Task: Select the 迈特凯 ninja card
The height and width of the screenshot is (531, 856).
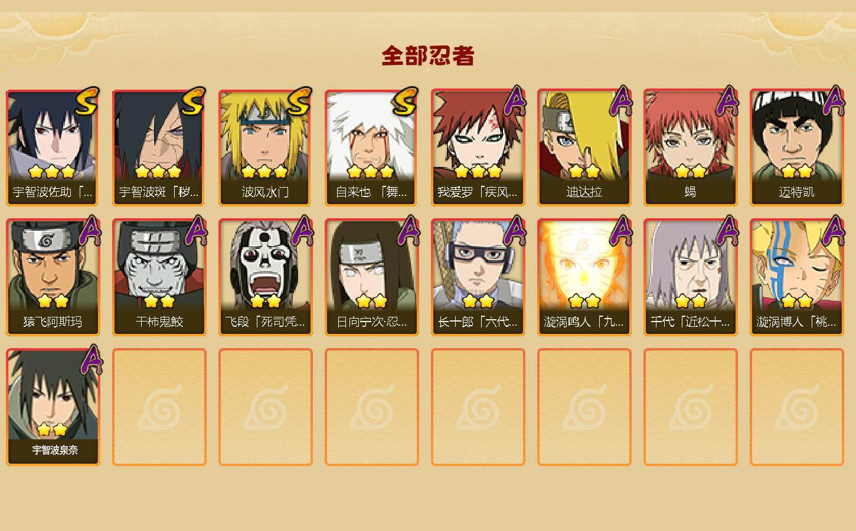Action: [796, 147]
